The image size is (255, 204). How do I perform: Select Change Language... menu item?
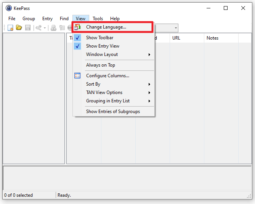[x=113, y=27]
